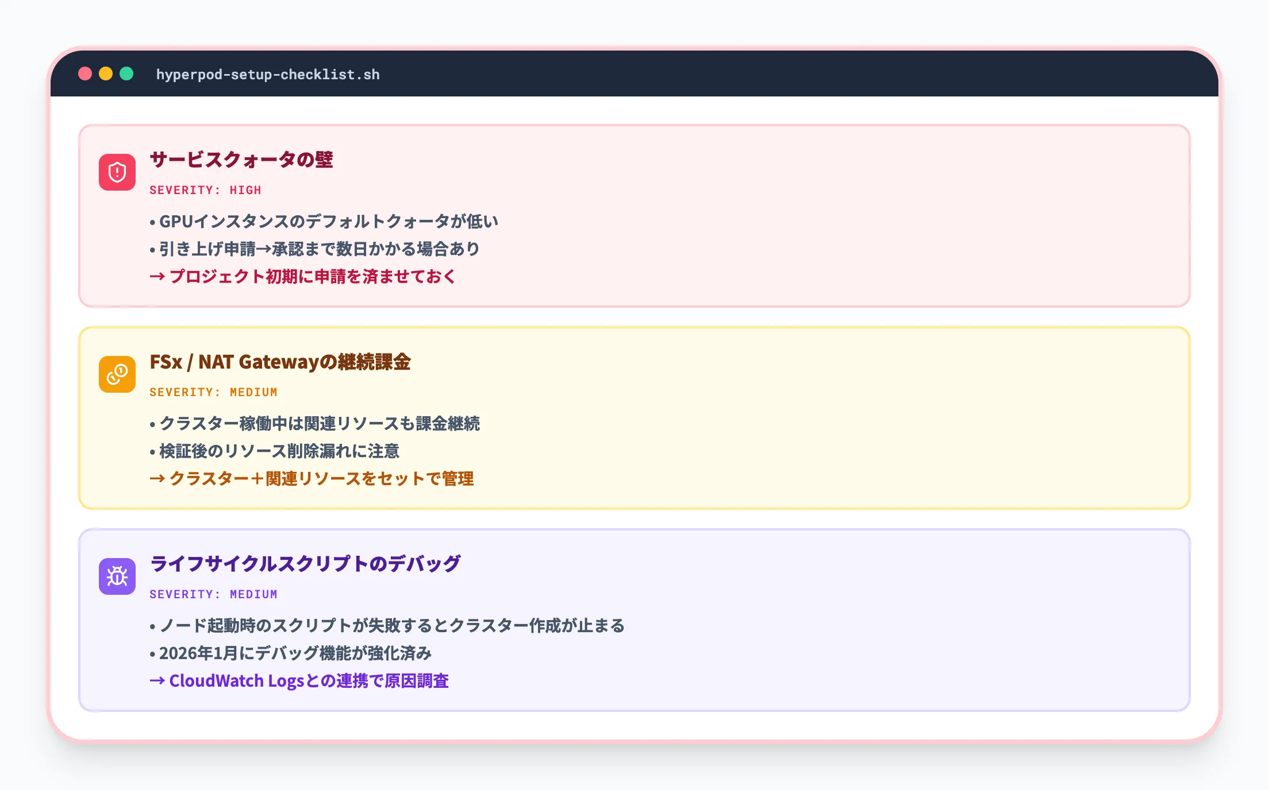
Task: Click the CloudWatch Logsとの連携で原因調査 link
Action: [301, 681]
